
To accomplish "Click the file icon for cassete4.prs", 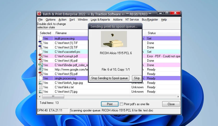I will coord(41,52).
